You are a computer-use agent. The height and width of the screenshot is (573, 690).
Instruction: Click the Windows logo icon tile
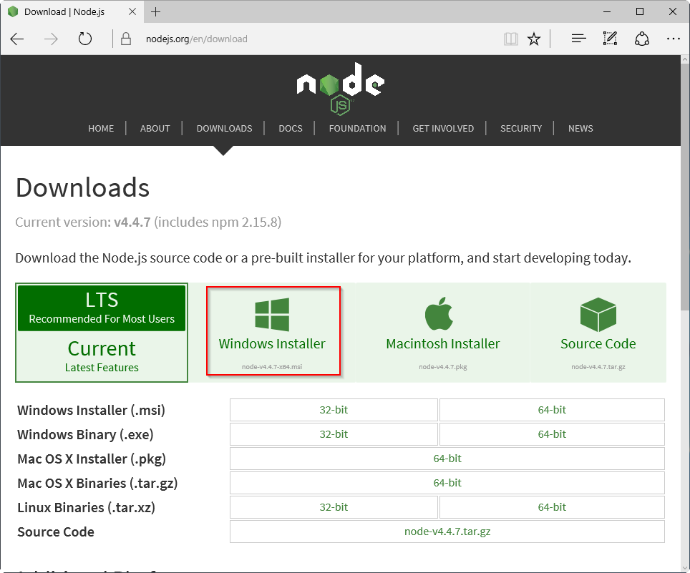pyautogui.click(x=272, y=314)
